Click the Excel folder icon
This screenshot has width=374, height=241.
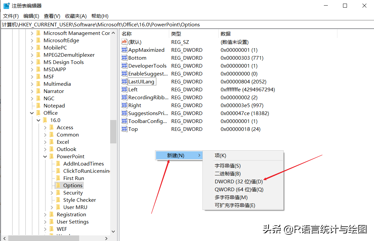(x=51, y=142)
